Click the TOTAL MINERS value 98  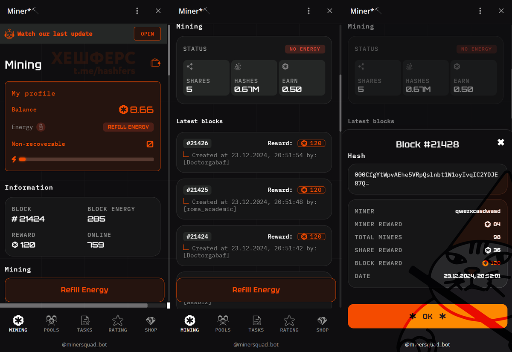click(497, 237)
